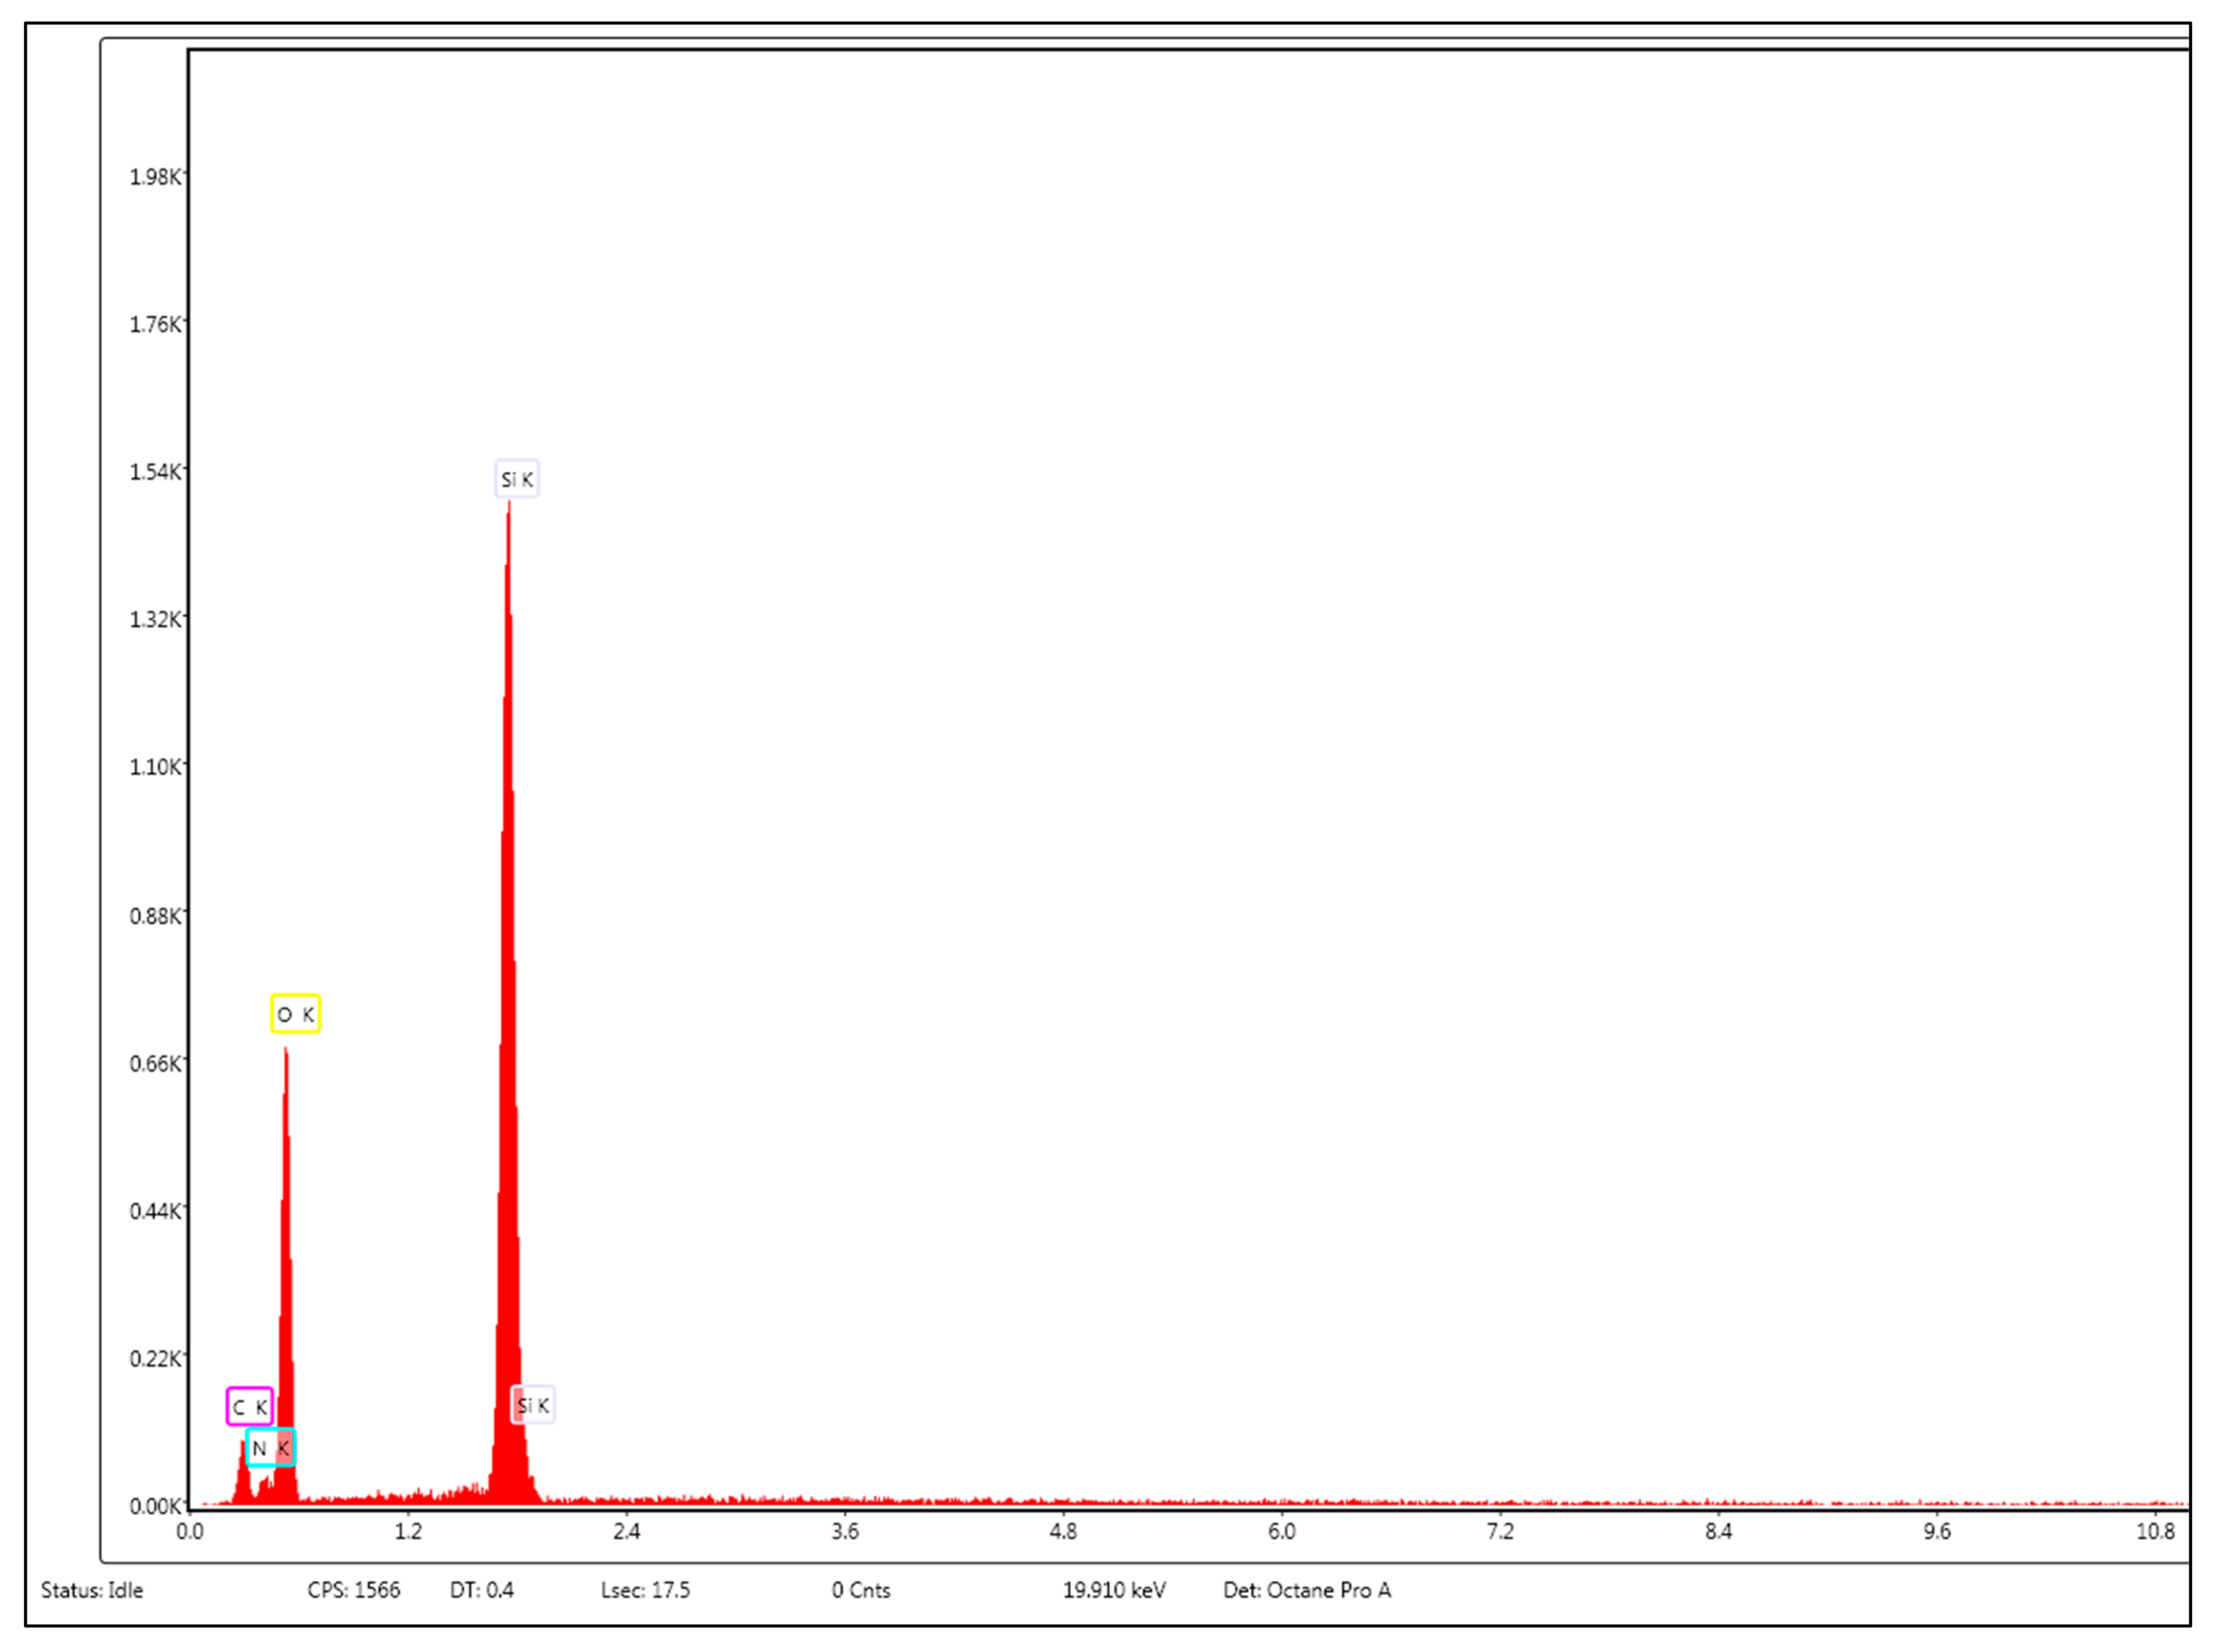Click the 10.8 x-axis tick label
This screenshot has width=2228, height=1652.
pos(2155,1532)
